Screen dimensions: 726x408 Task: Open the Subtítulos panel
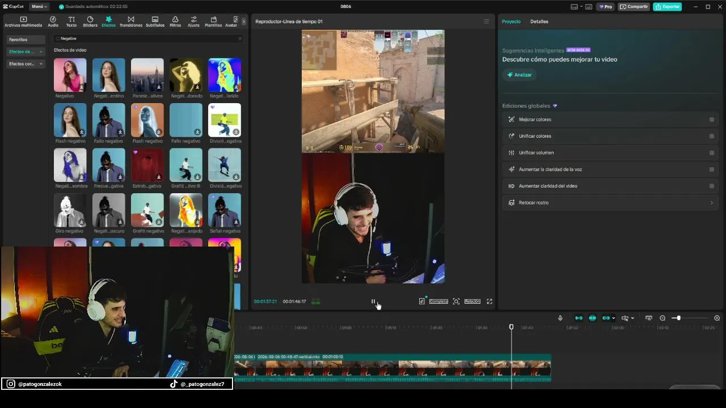[x=155, y=22]
